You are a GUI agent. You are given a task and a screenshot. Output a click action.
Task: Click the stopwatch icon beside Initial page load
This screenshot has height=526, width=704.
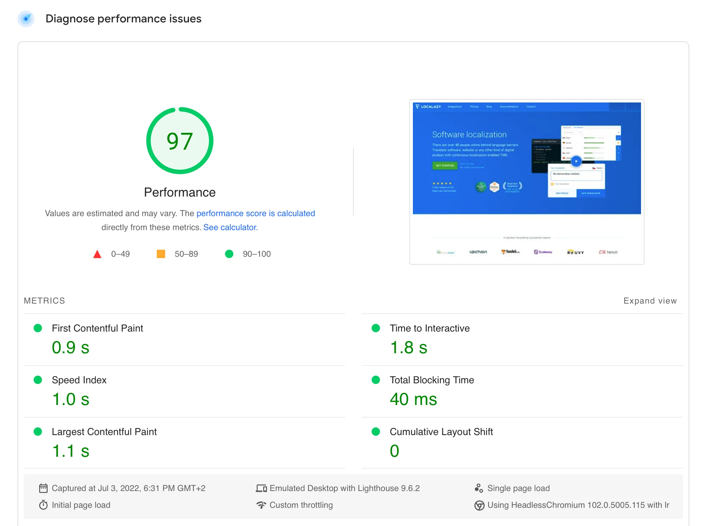click(43, 505)
